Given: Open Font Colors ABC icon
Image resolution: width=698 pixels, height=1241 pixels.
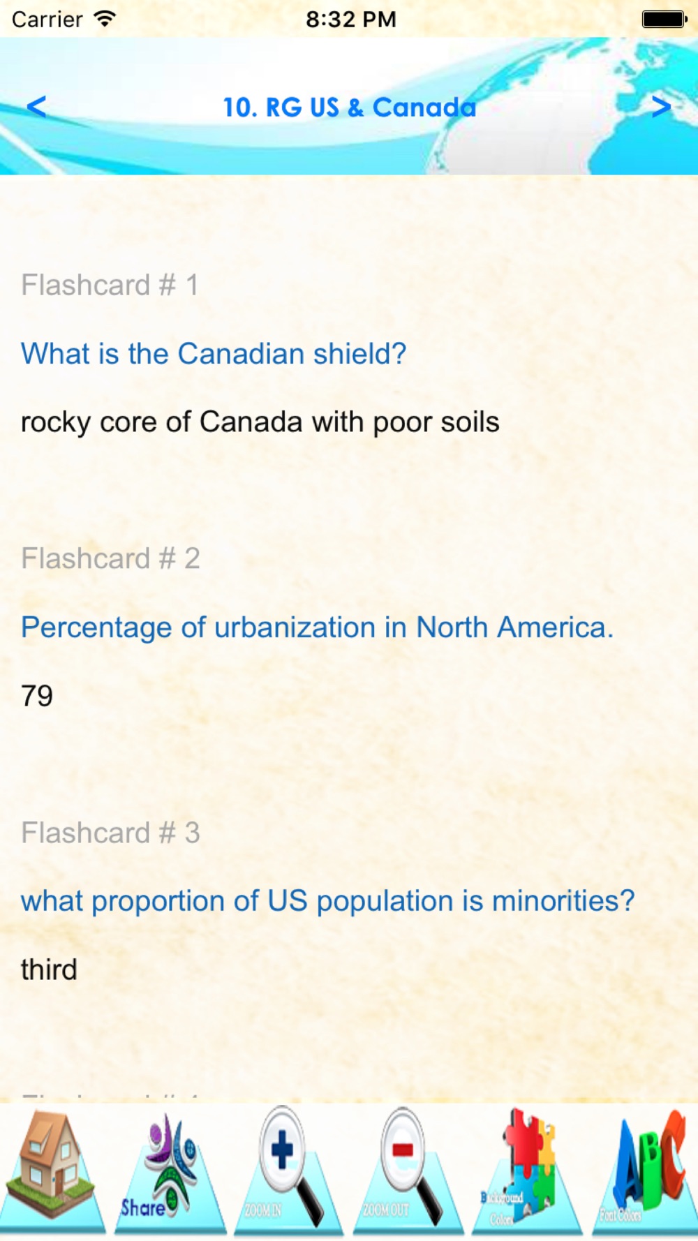Looking at the screenshot, I should point(644,1171).
